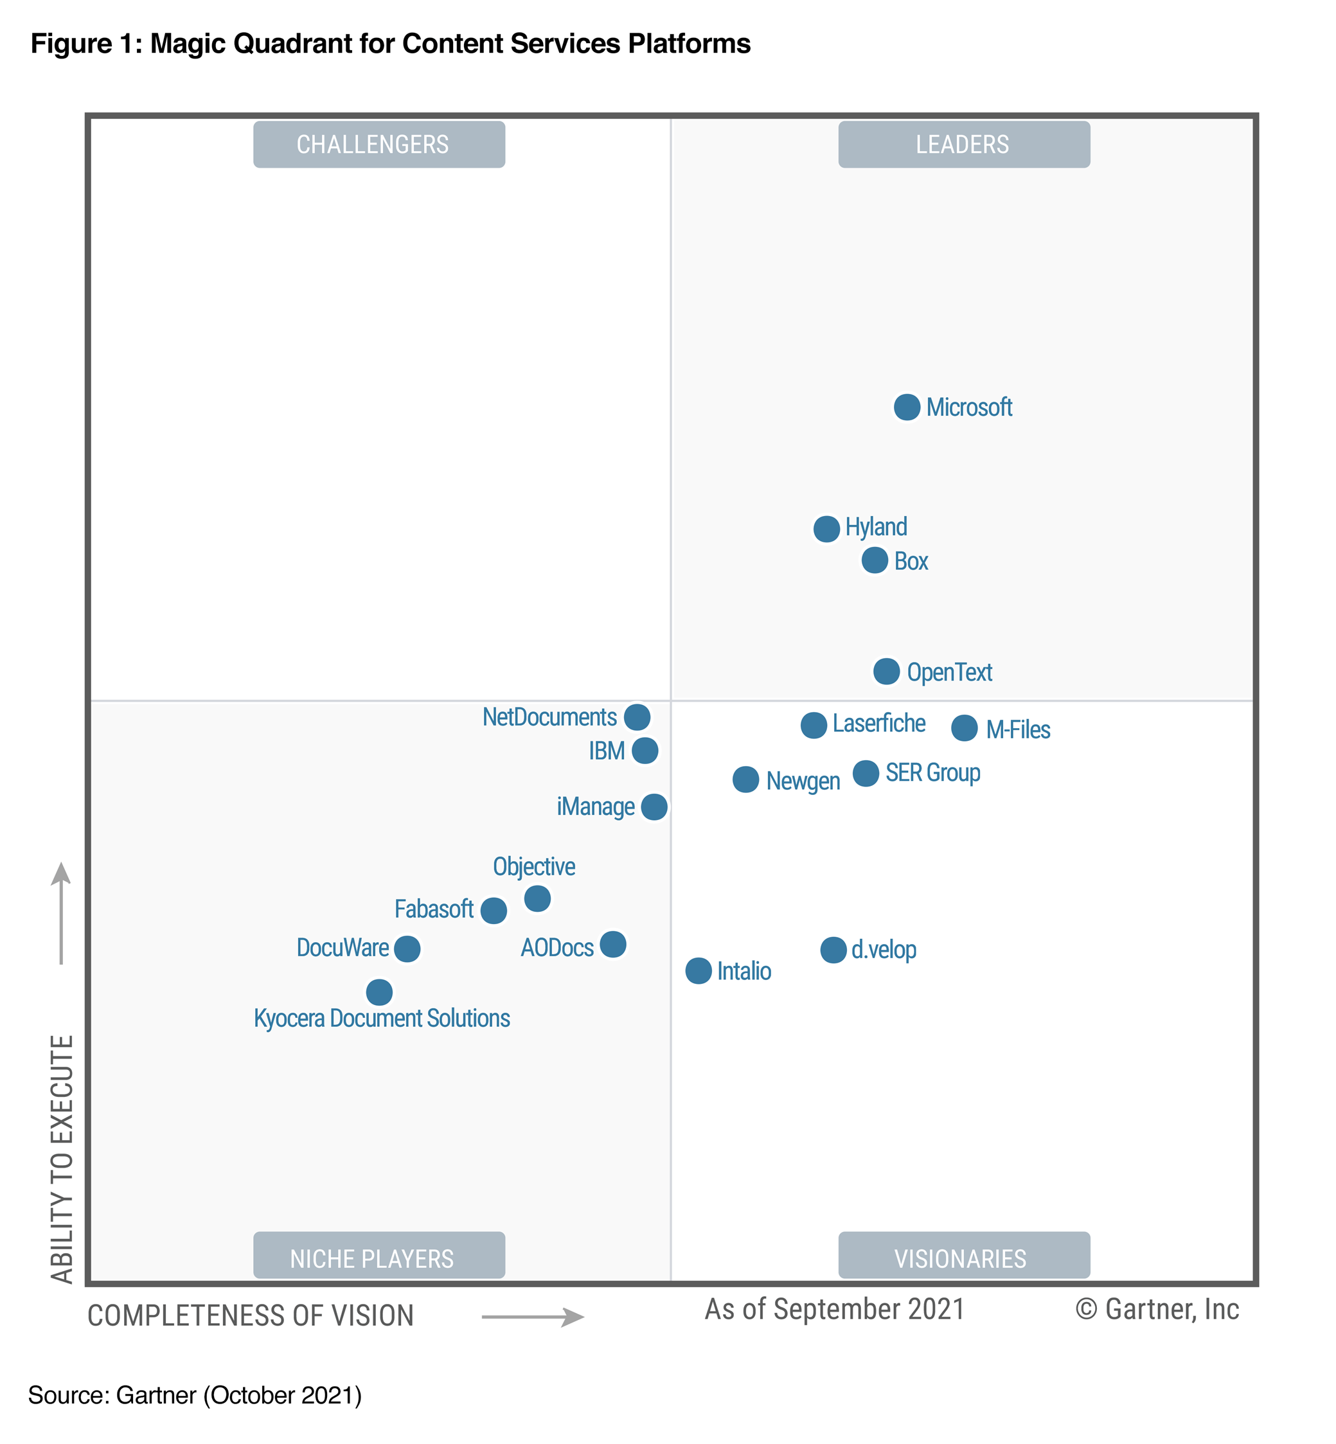
Task: Click the Gartner copyright label
Action: coord(1195,1308)
